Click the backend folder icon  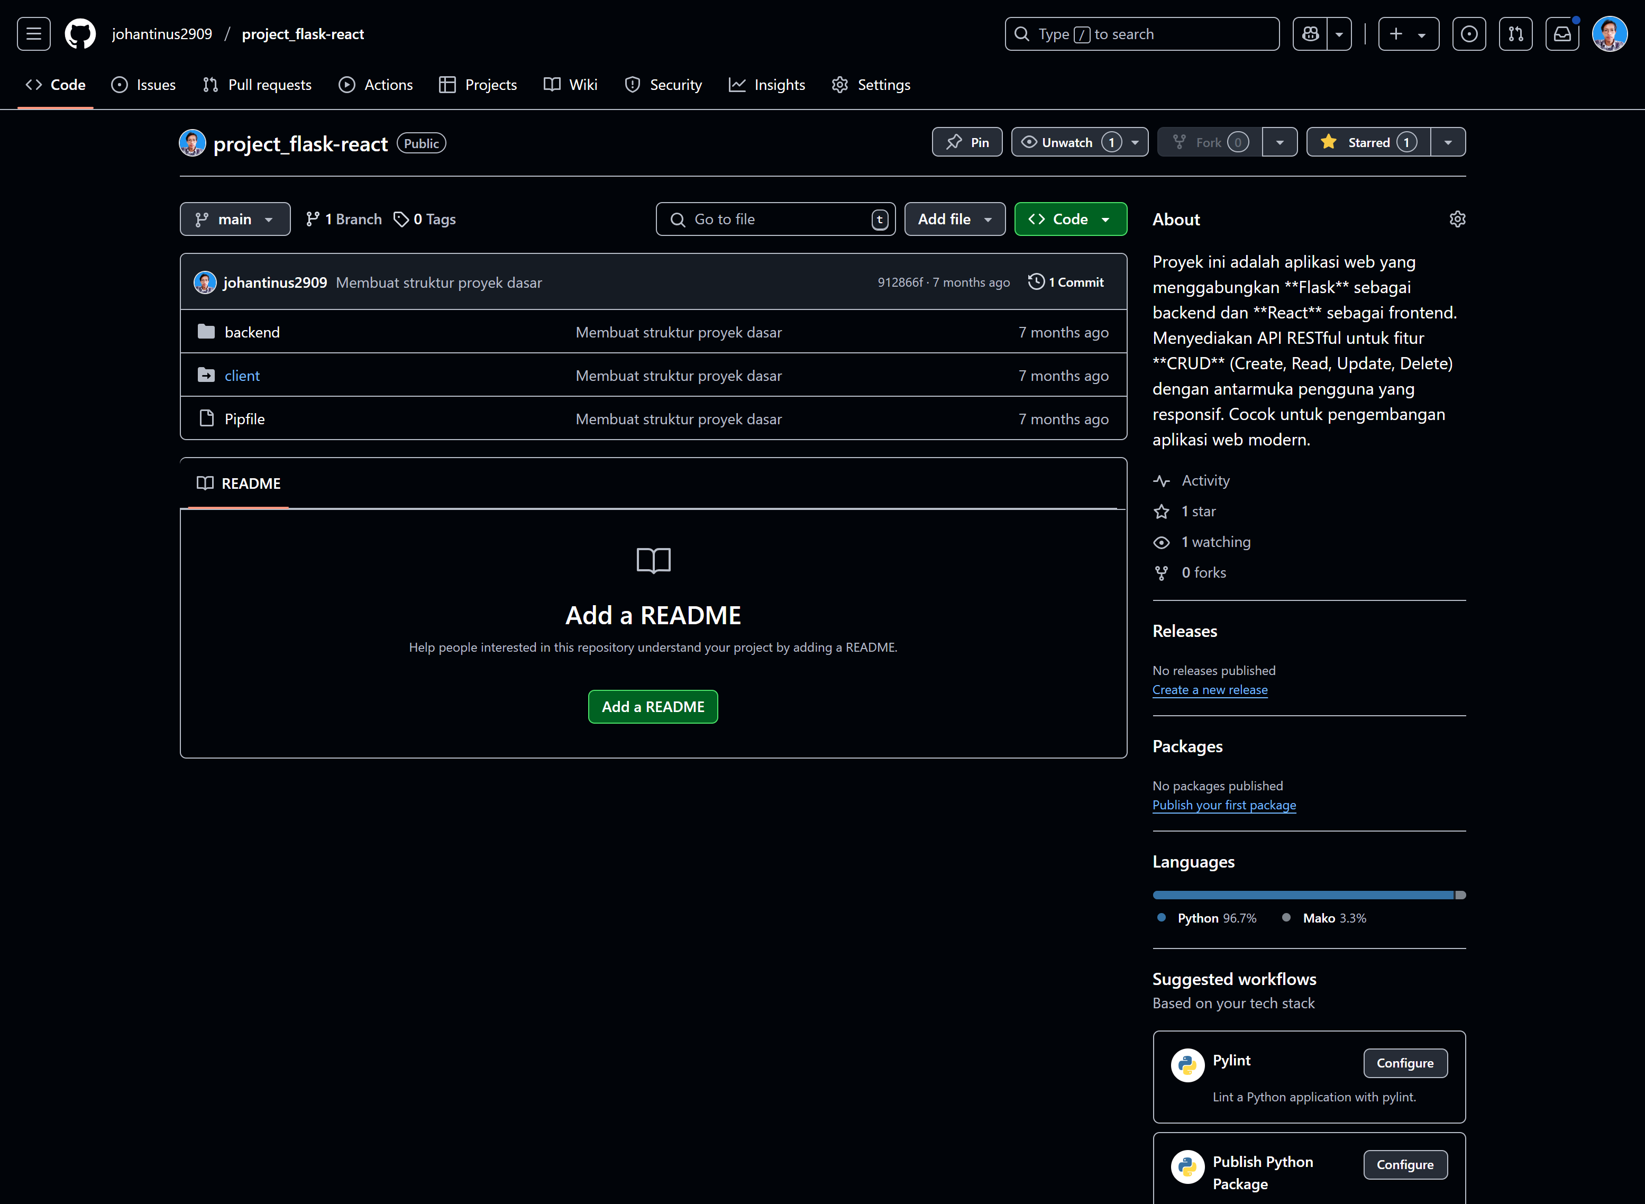(206, 332)
